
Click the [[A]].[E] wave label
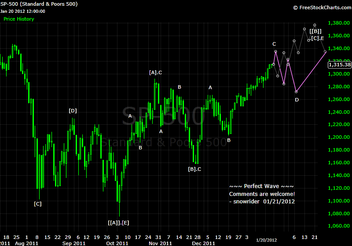tap(118, 223)
